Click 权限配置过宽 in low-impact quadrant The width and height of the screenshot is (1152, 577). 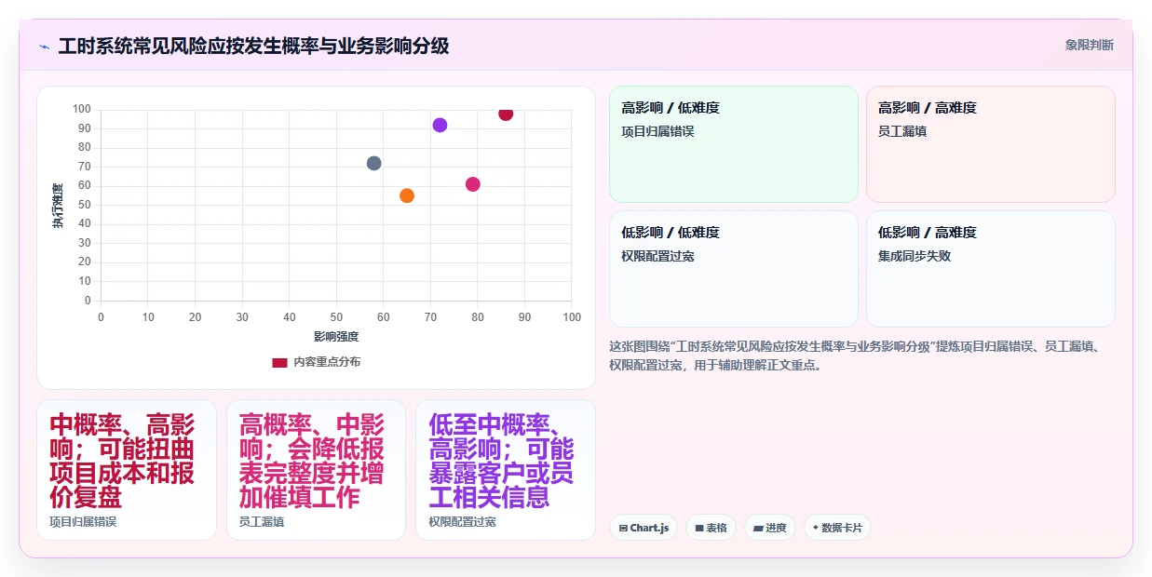657,256
